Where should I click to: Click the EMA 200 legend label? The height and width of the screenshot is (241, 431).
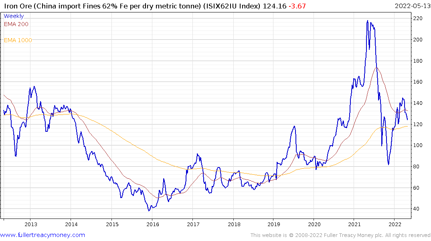[x=16, y=24]
